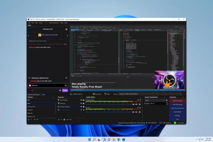Viewport: 213px width, 142px height.
Task: Open source properties gear in Sources toolbar
Action: tap(65, 119)
